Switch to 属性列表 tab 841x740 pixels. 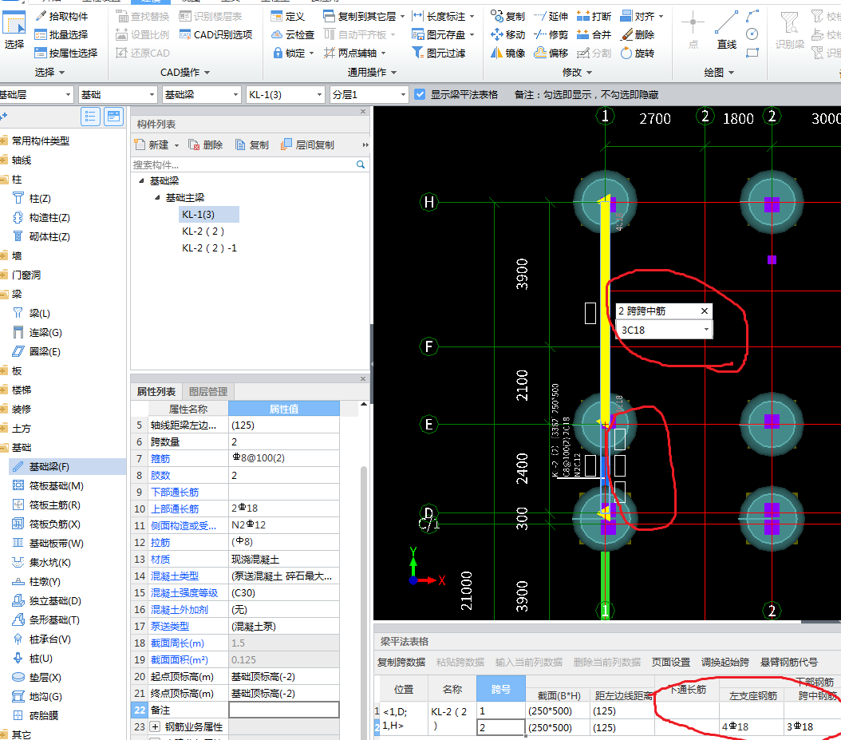(156, 392)
